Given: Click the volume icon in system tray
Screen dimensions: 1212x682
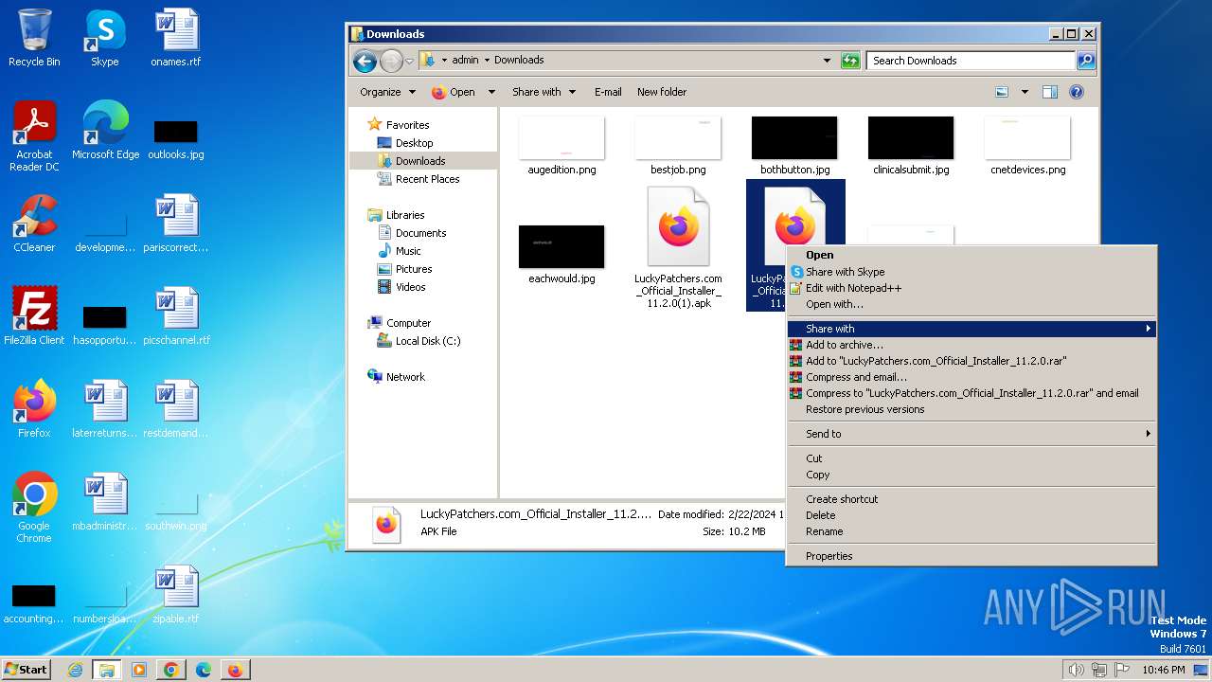Looking at the screenshot, I should coord(1076,670).
